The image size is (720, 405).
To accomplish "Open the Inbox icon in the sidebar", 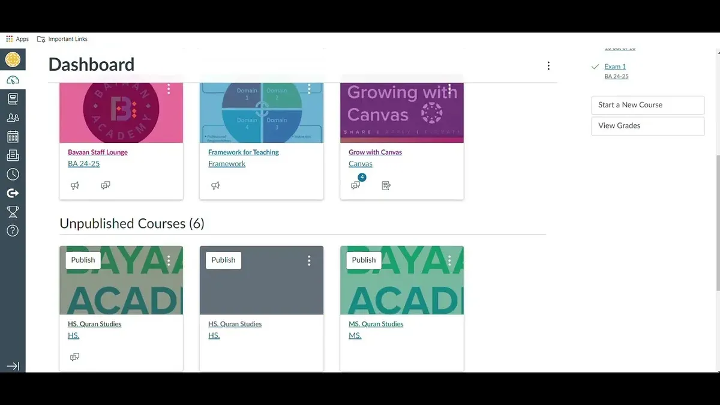I will [x=13, y=155].
